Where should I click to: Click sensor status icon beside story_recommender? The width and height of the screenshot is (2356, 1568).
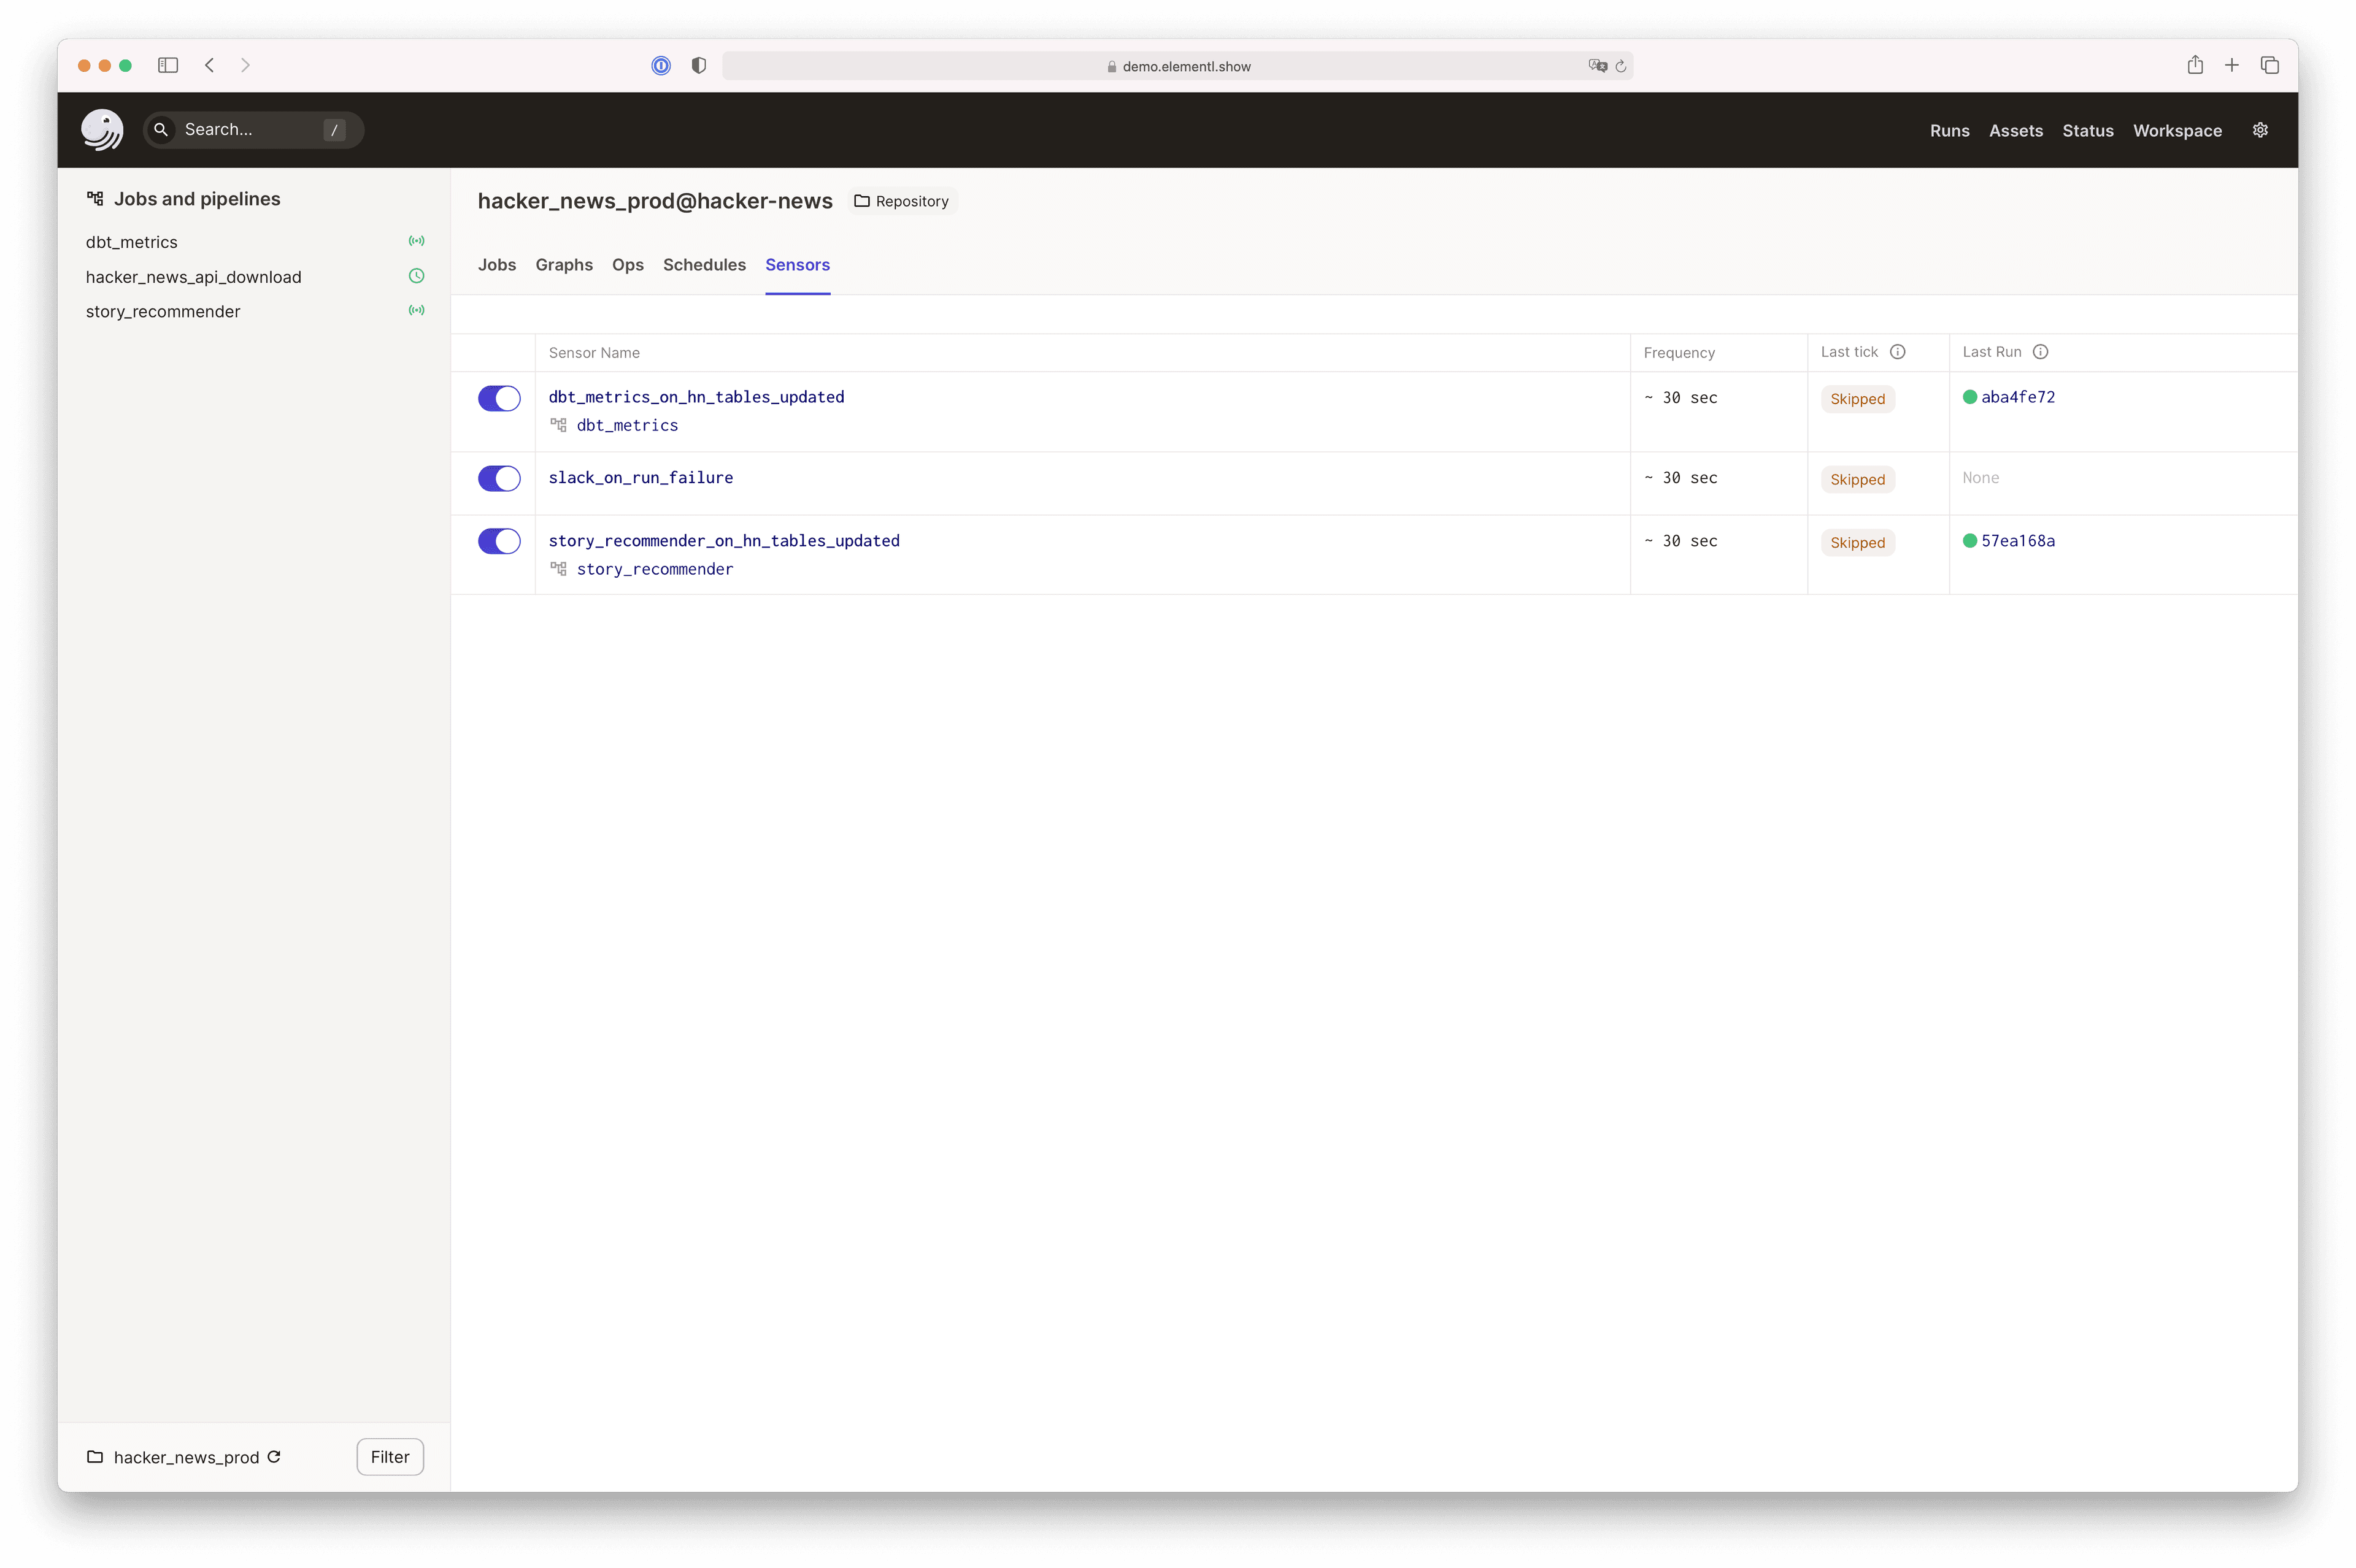click(416, 310)
